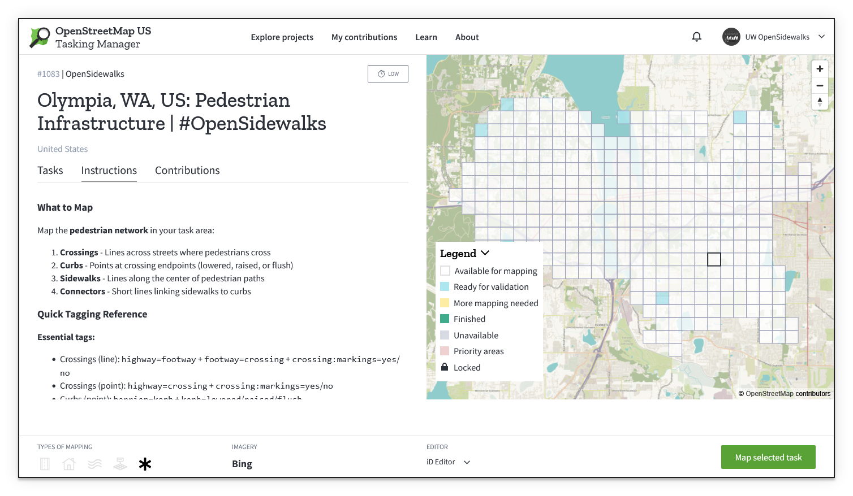This screenshot has height=496, width=853.
Task: Click the asterisk 'Other' mapping type icon
Action: [145, 464]
